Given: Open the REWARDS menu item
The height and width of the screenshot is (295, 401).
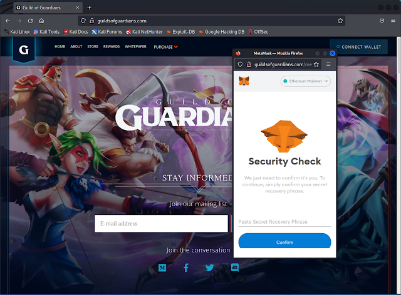Looking at the screenshot, I should pyautogui.click(x=112, y=46).
